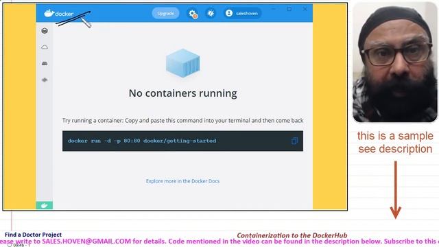Click the Try running a container instruction text

click(182, 121)
